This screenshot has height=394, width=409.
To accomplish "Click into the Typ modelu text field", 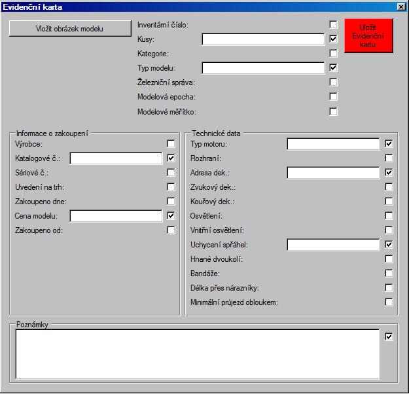I will 263,68.
